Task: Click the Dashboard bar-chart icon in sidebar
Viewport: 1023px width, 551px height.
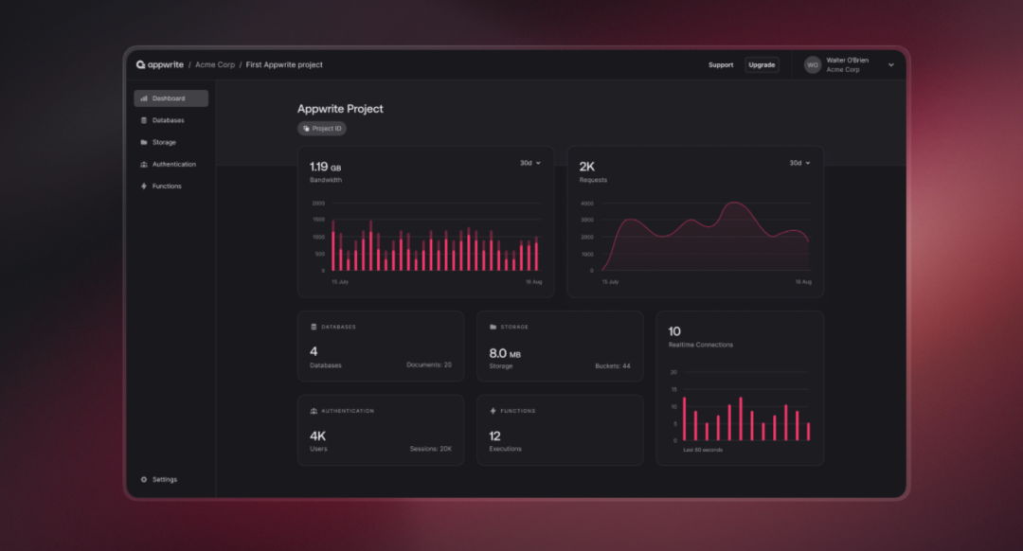Action: tap(144, 98)
